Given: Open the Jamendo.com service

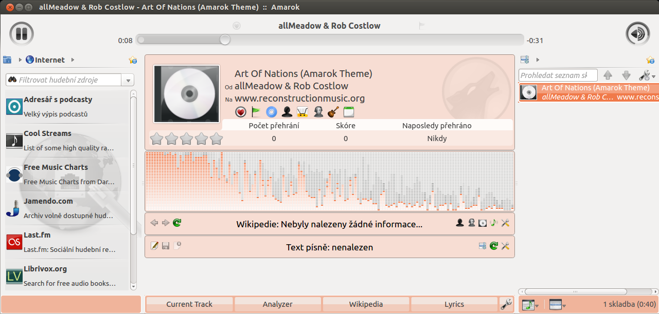Looking at the screenshot, I should (67, 208).
